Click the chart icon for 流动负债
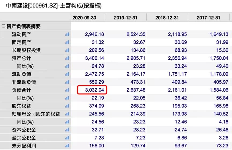 (x=67, y=74)
